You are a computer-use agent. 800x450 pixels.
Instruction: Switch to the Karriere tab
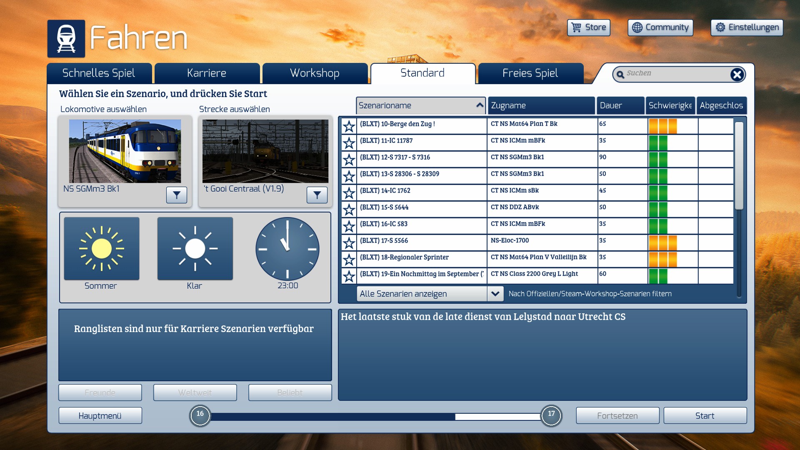click(x=207, y=73)
